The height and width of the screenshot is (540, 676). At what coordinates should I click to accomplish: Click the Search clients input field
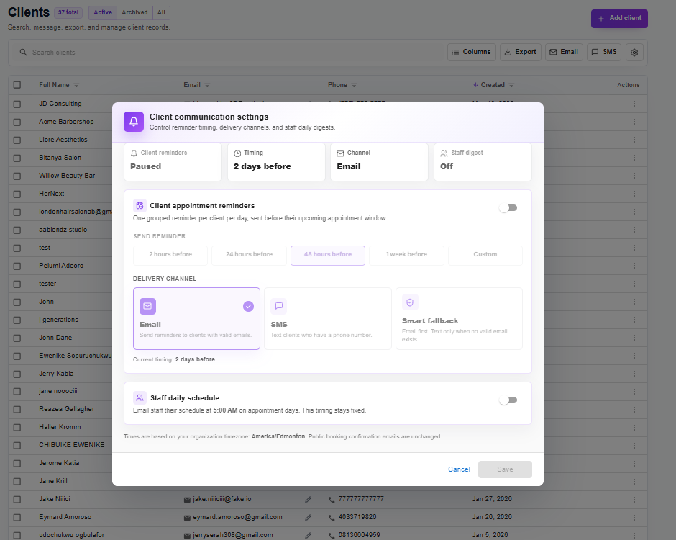[x=229, y=53]
